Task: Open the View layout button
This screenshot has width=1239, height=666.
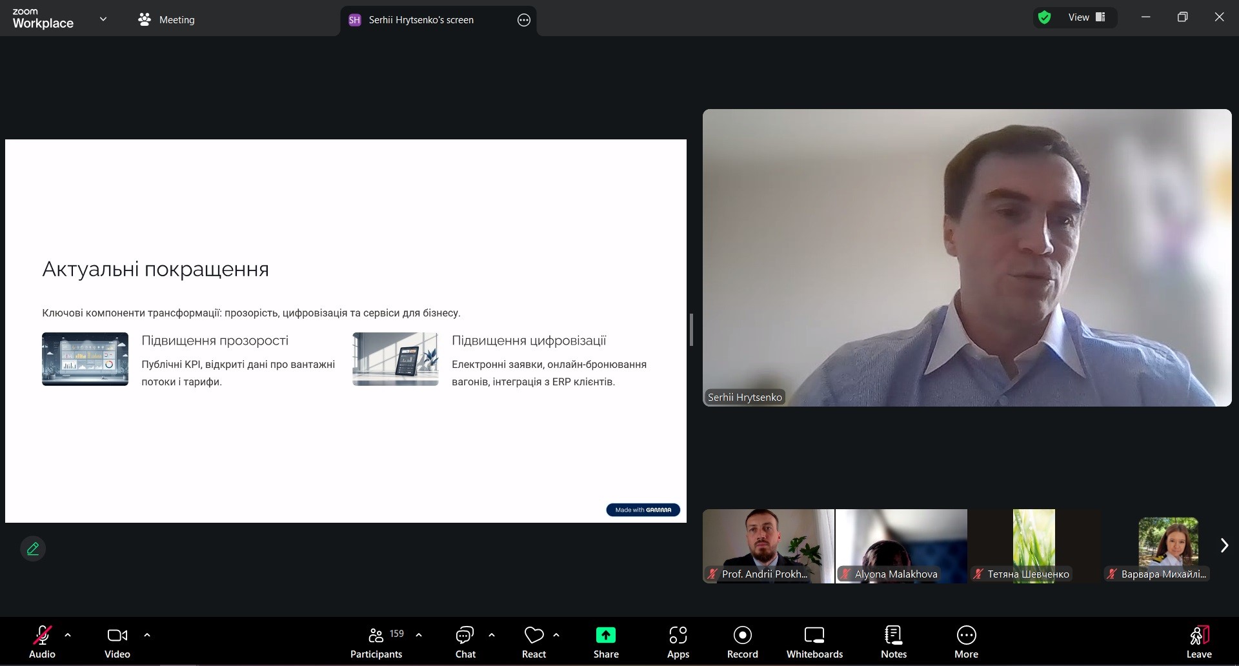Action: pos(1087,17)
